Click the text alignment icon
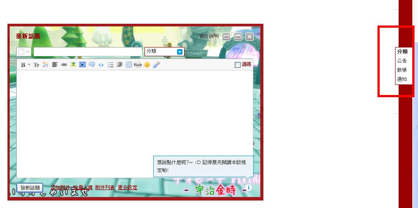 [55, 65]
